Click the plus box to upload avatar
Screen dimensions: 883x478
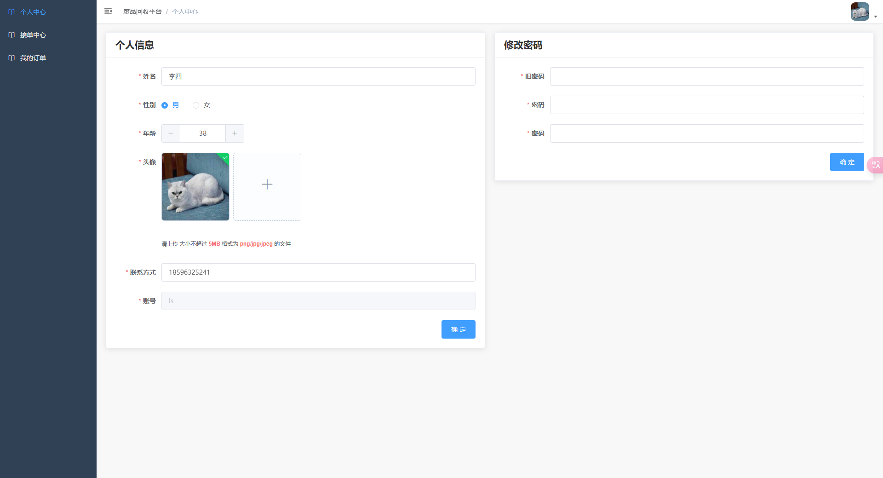(267, 187)
